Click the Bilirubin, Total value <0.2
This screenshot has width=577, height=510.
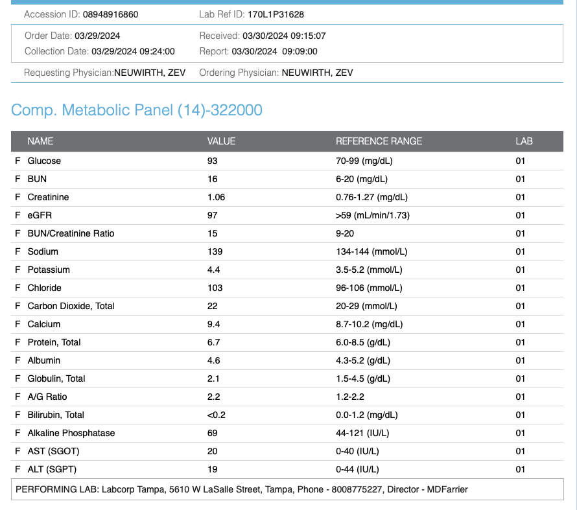pos(217,415)
